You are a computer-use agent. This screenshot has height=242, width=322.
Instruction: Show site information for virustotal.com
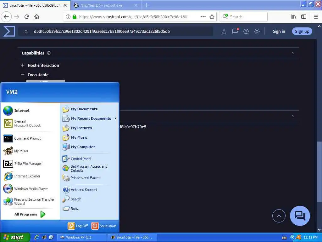tap(68, 17)
